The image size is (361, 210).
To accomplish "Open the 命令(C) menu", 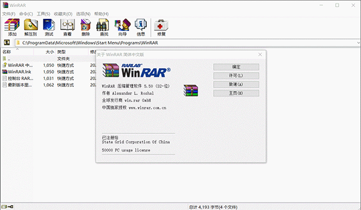I will [x=26, y=14].
